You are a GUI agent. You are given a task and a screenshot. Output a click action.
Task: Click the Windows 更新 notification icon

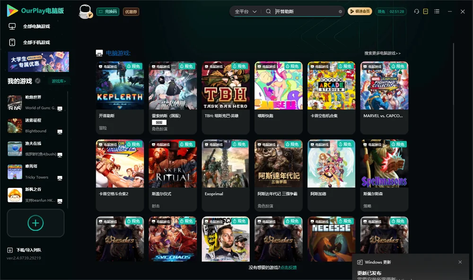(x=359, y=262)
